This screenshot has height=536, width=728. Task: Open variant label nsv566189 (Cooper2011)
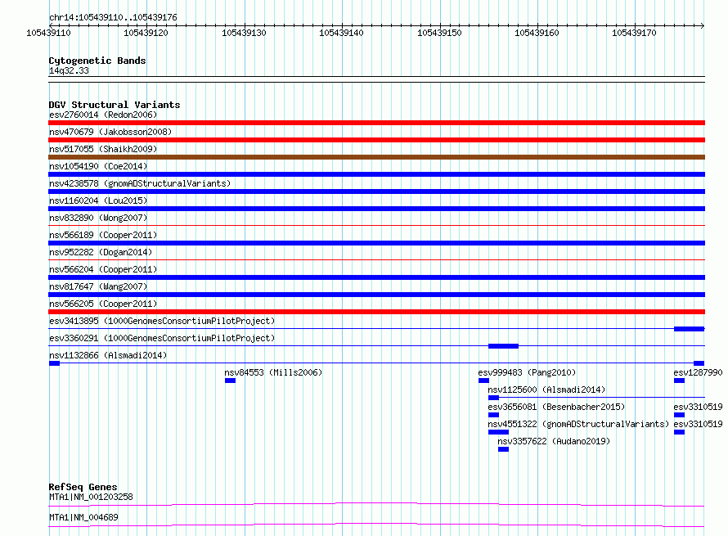(x=103, y=235)
